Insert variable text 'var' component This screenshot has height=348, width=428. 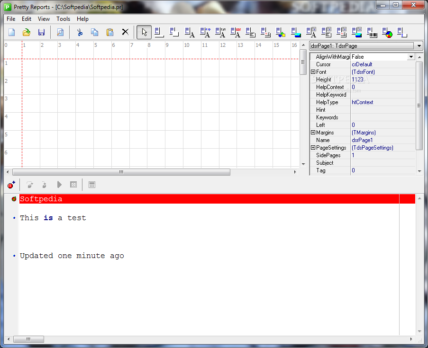(236, 33)
